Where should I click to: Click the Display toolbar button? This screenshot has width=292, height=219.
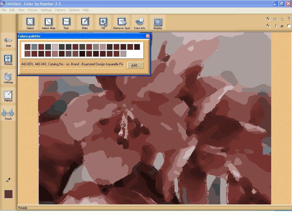point(158,23)
